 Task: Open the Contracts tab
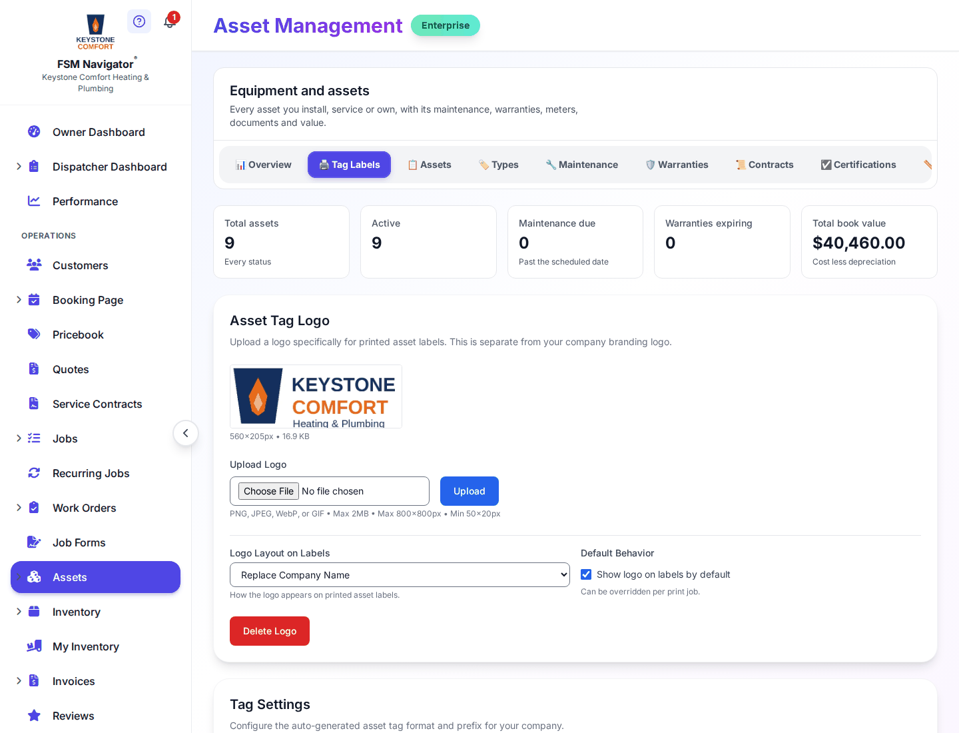click(765, 165)
